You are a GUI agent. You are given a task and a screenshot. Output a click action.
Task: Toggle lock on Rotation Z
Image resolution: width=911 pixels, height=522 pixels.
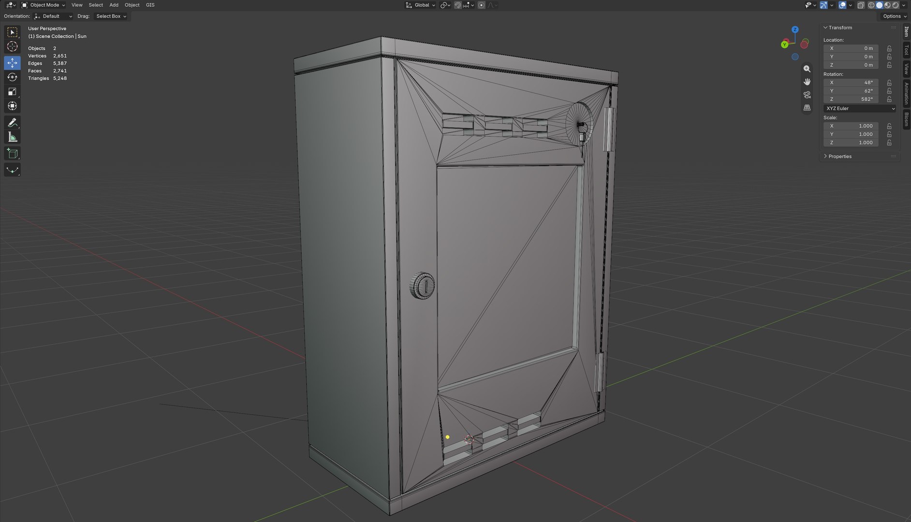point(889,99)
